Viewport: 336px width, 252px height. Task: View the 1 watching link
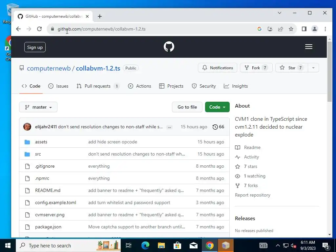click(x=250, y=176)
